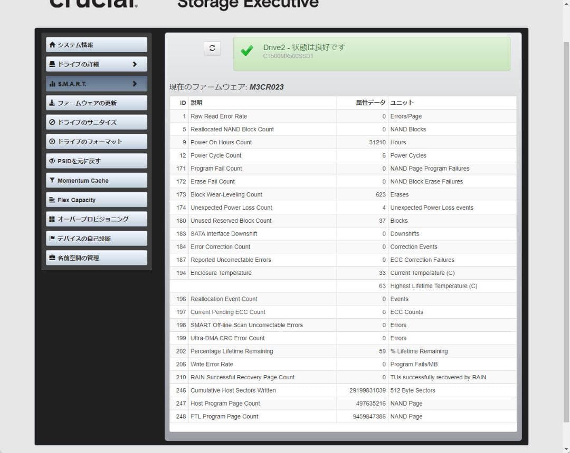Open ファームウェアの更新 via its download icon
The height and width of the screenshot is (453, 570).
pyautogui.click(x=53, y=103)
